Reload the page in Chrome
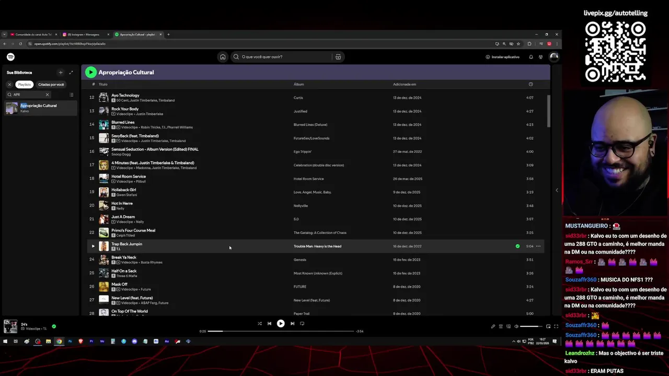669x376 pixels. 20,44
